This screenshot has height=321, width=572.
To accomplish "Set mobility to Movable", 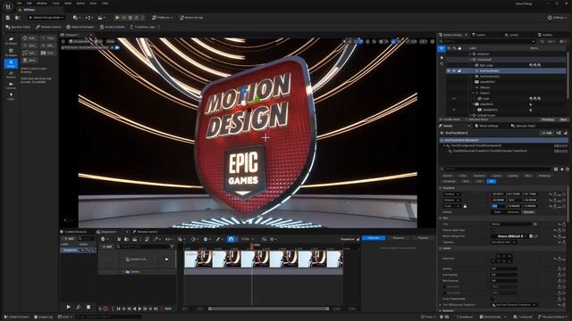I will click(x=528, y=212).
